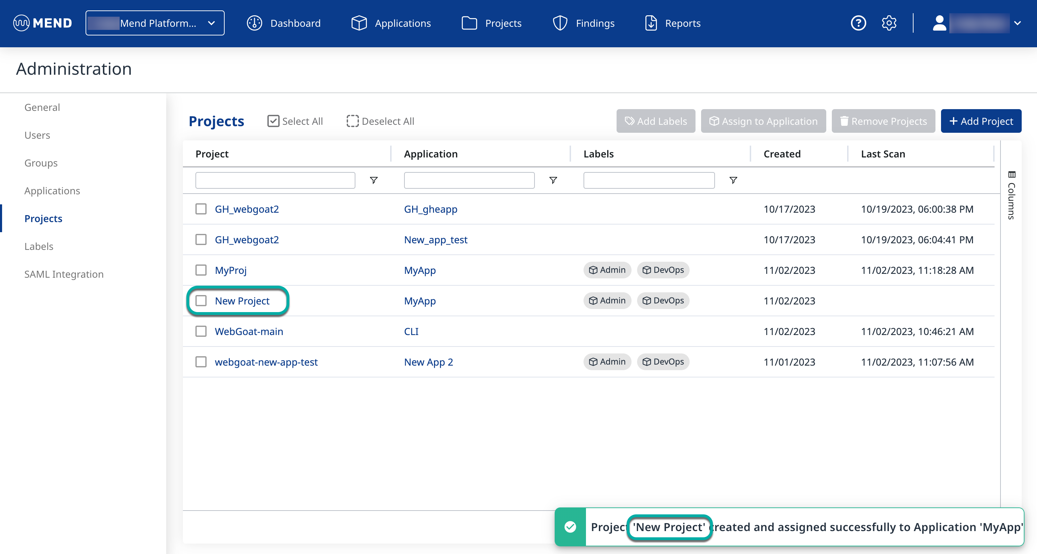This screenshot has height=554, width=1037.
Task: Focus the Project name filter field
Action: 275,180
